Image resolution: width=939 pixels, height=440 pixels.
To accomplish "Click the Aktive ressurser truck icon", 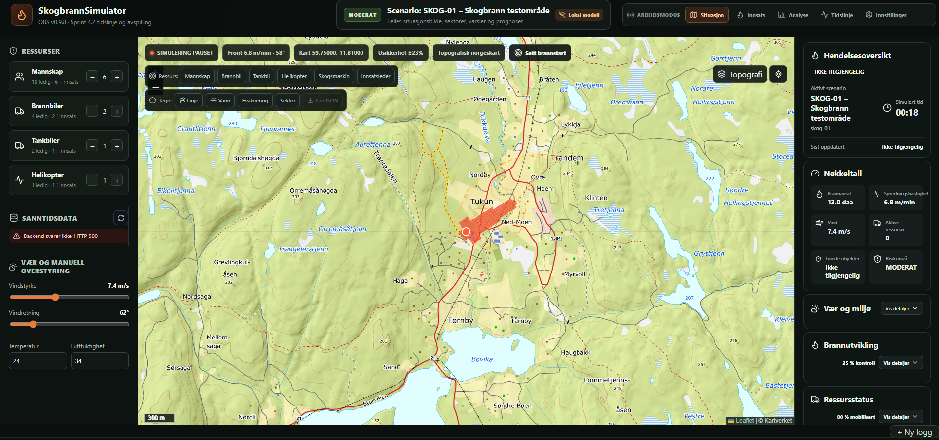I will click(x=877, y=223).
